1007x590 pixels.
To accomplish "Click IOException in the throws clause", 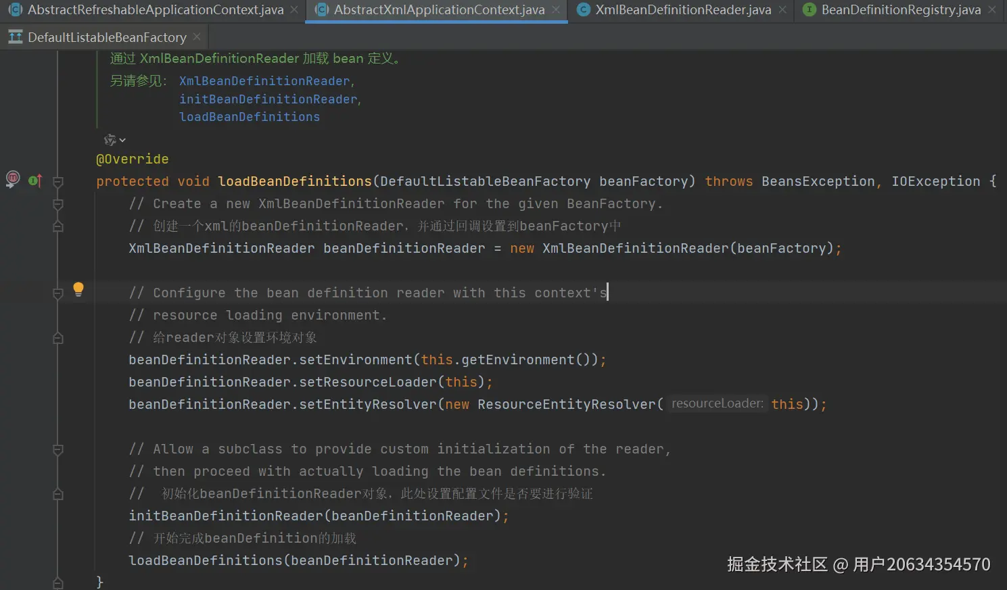I will [936, 181].
